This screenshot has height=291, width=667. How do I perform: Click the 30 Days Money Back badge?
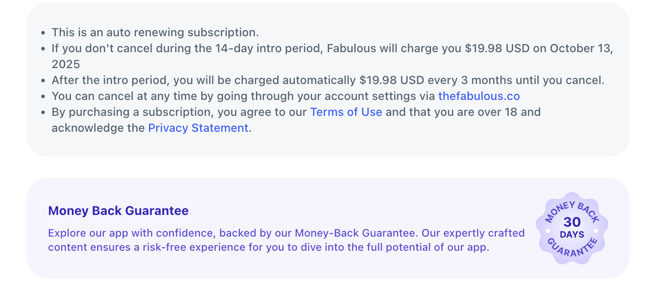pos(572,228)
